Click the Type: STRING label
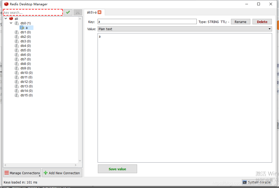This screenshot has width=279, height=188. coord(209,22)
